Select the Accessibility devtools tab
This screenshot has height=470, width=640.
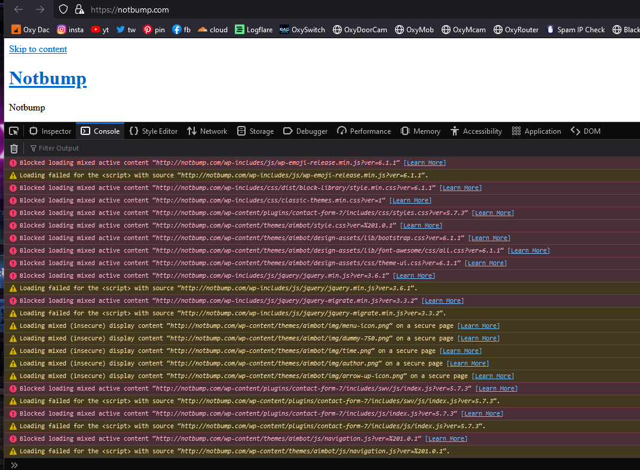pos(476,131)
